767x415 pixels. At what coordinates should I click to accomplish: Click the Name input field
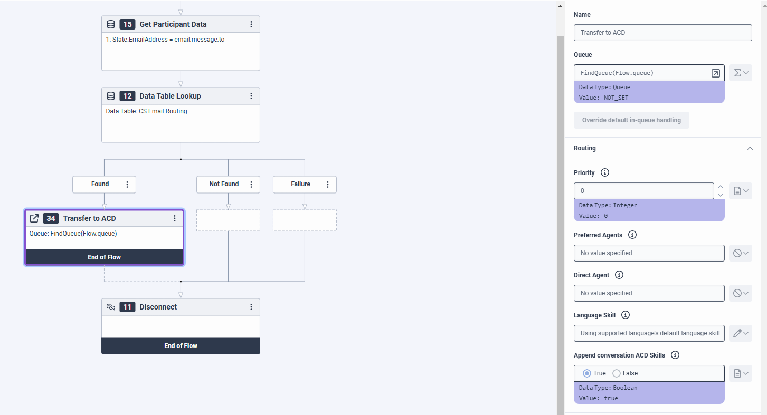662,33
